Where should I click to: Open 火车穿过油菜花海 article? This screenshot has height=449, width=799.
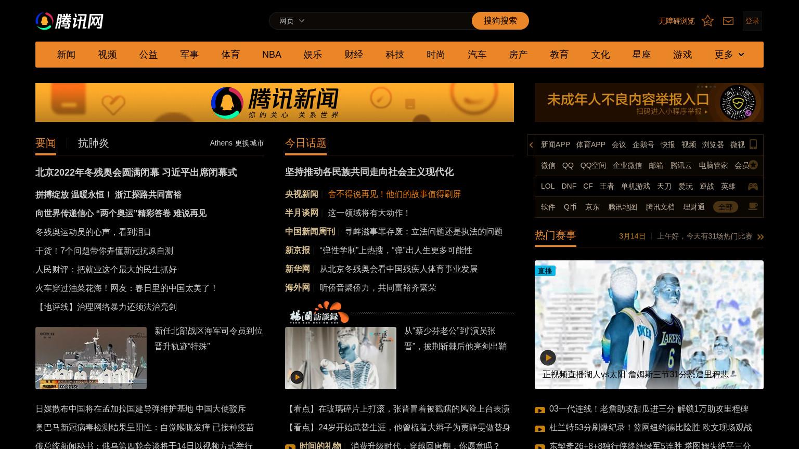point(126,288)
